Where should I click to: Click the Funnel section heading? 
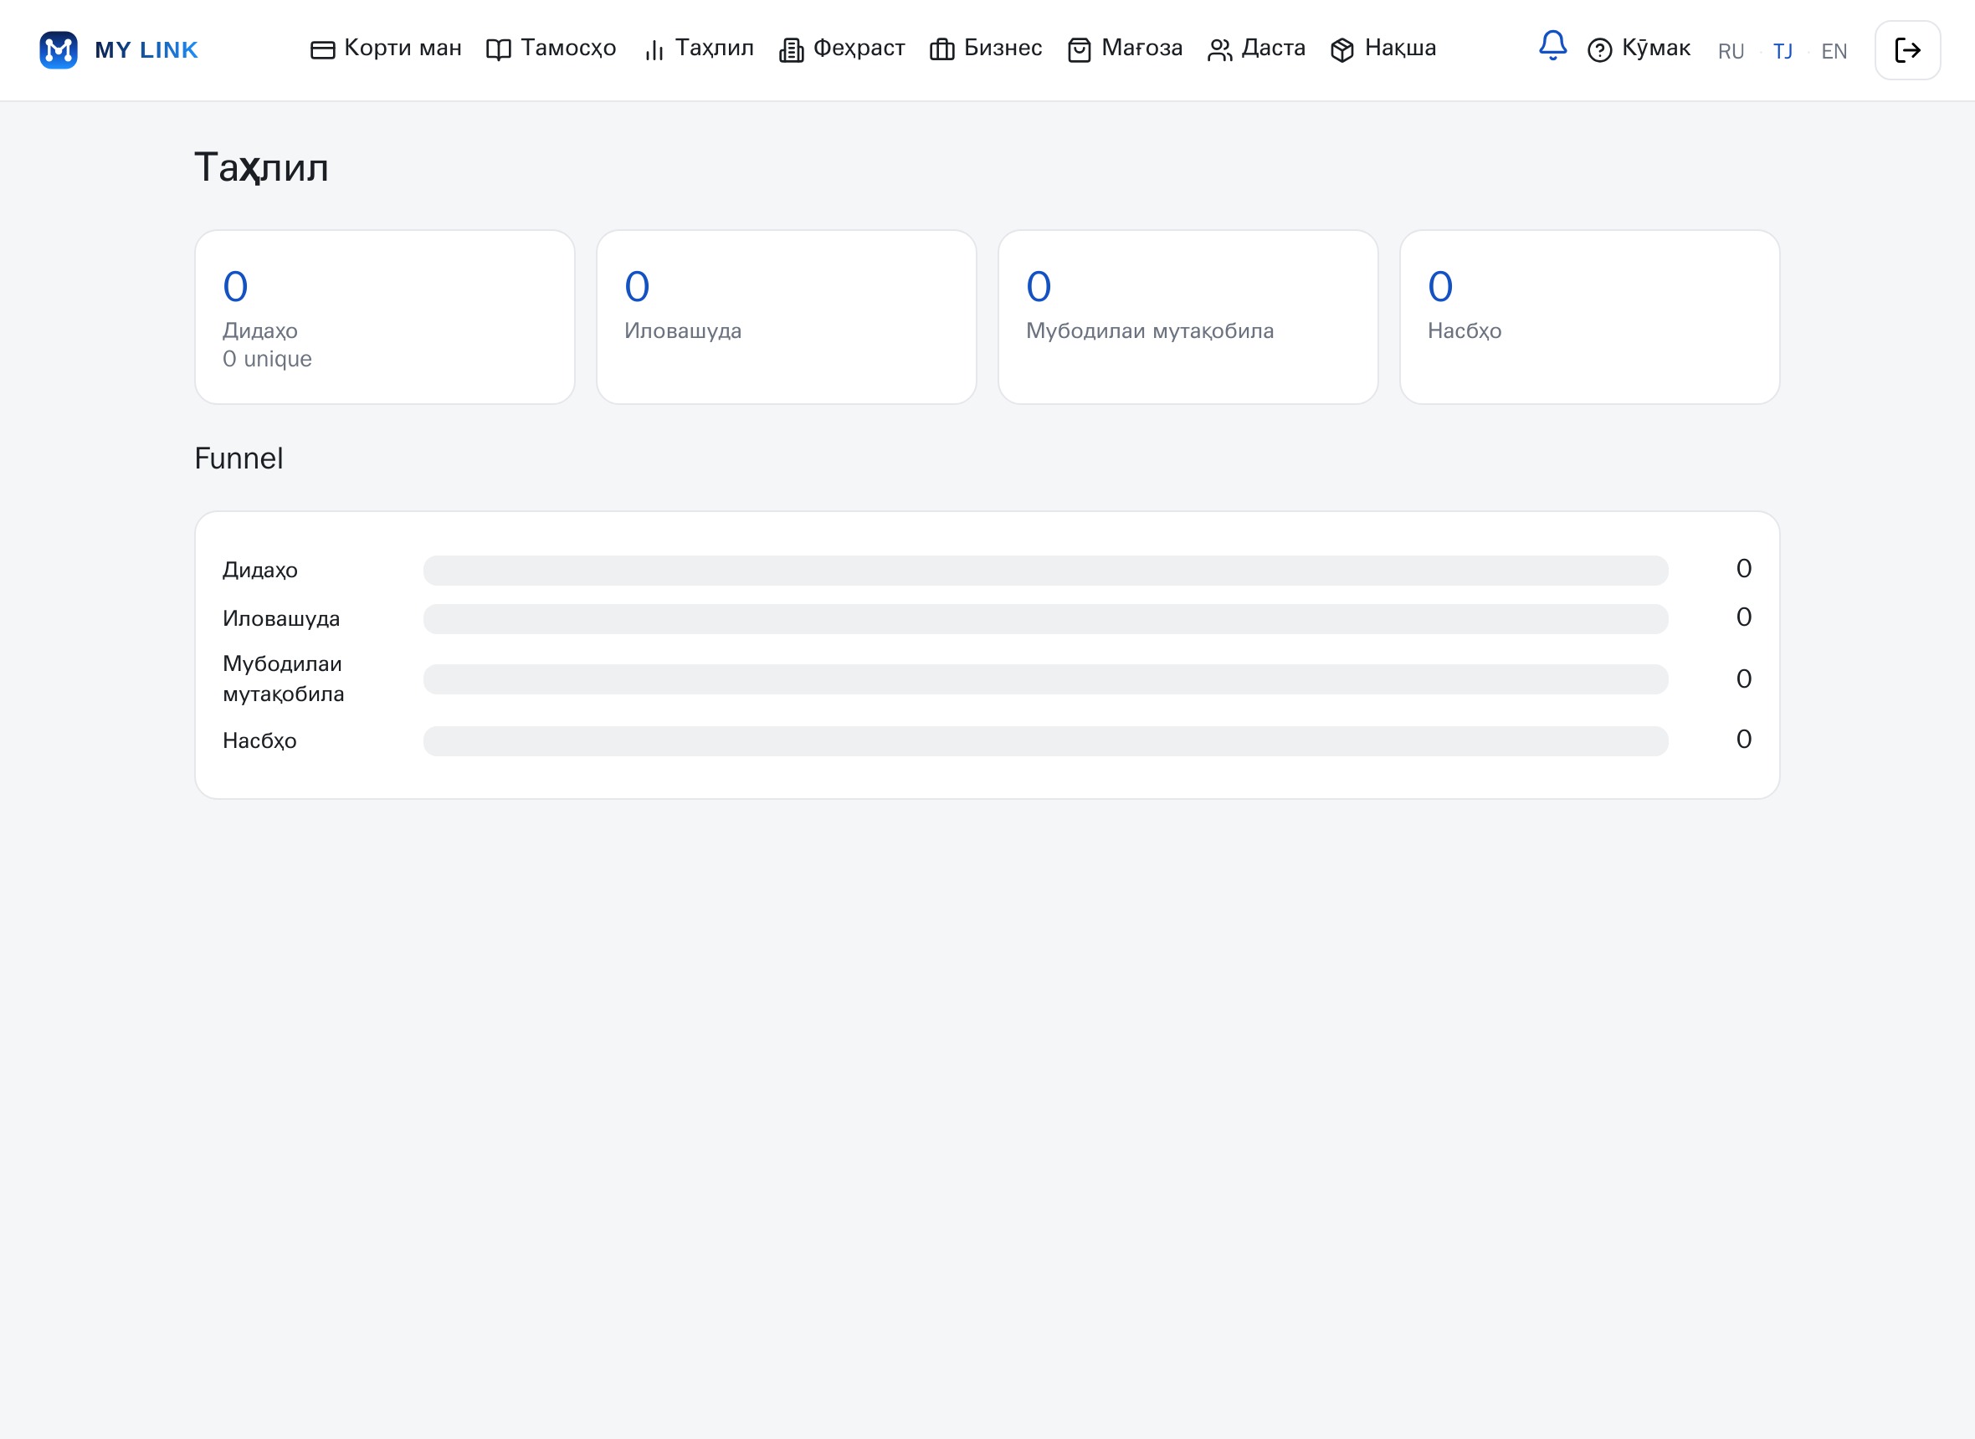239,458
